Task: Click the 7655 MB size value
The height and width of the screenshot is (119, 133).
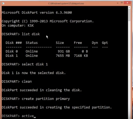Action: (63, 56)
